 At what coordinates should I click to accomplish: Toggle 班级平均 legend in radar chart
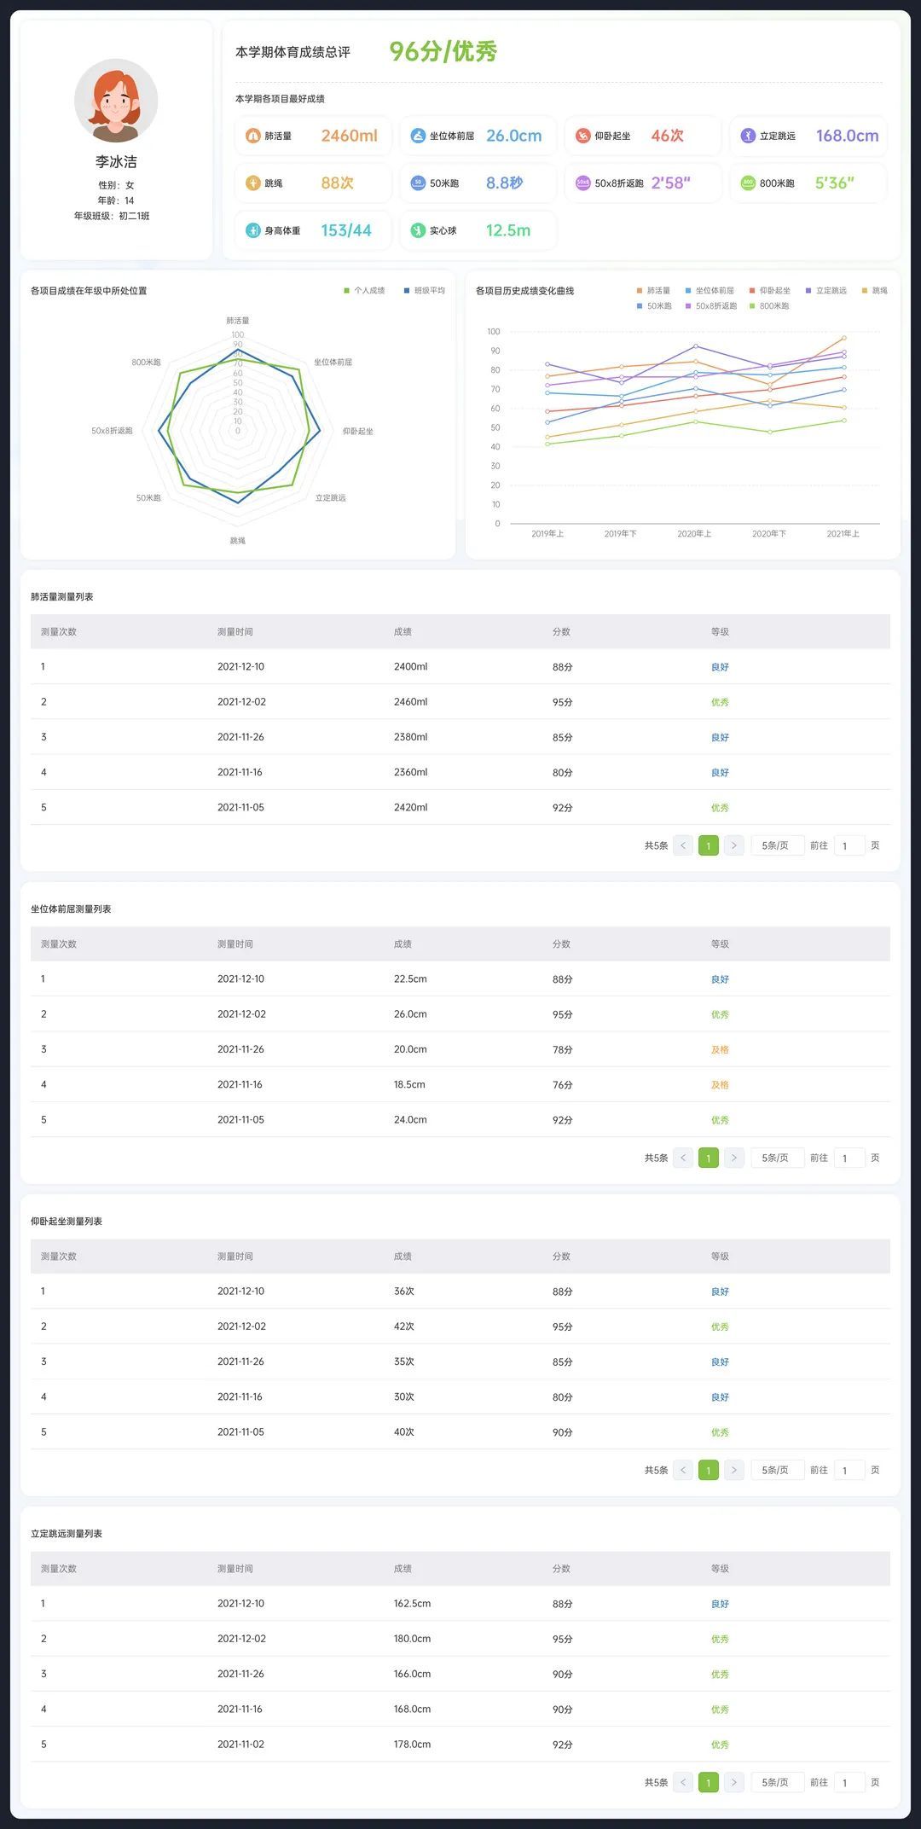pyautogui.click(x=424, y=291)
